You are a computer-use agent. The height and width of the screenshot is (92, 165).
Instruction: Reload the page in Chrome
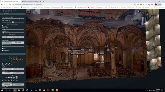[x=7, y=5]
